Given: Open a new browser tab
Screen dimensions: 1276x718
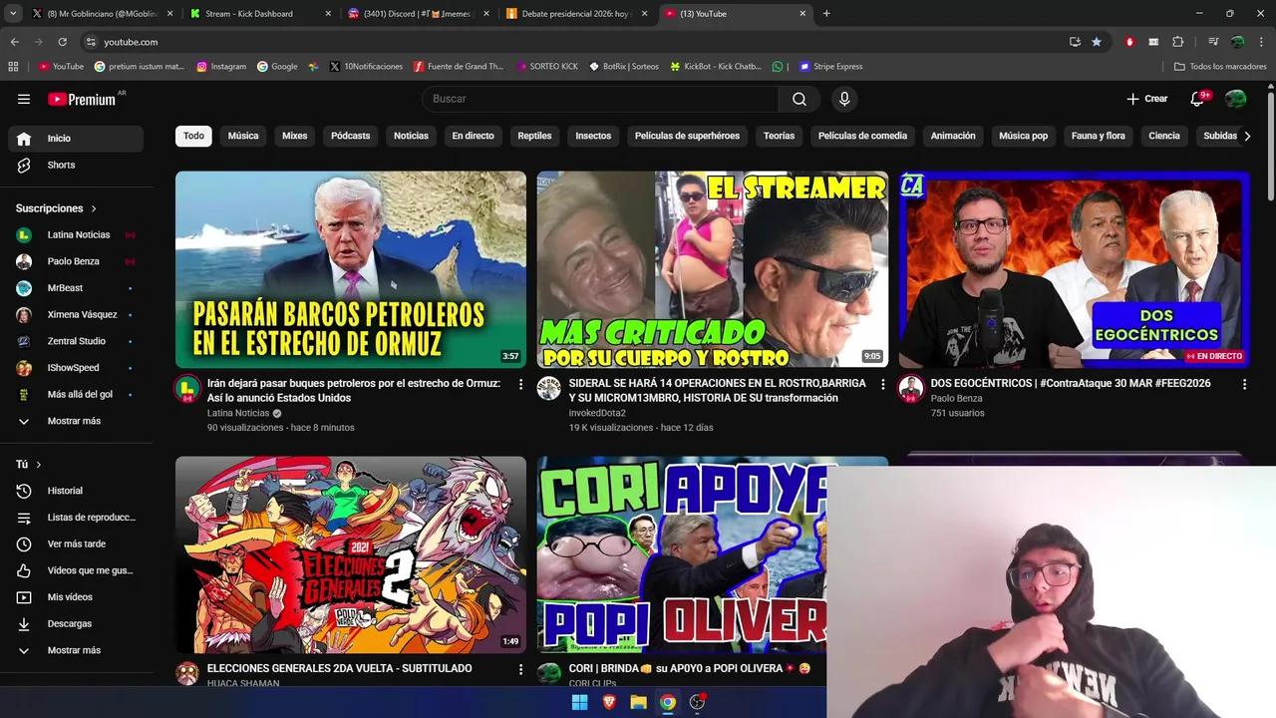Looking at the screenshot, I should click(826, 14).
